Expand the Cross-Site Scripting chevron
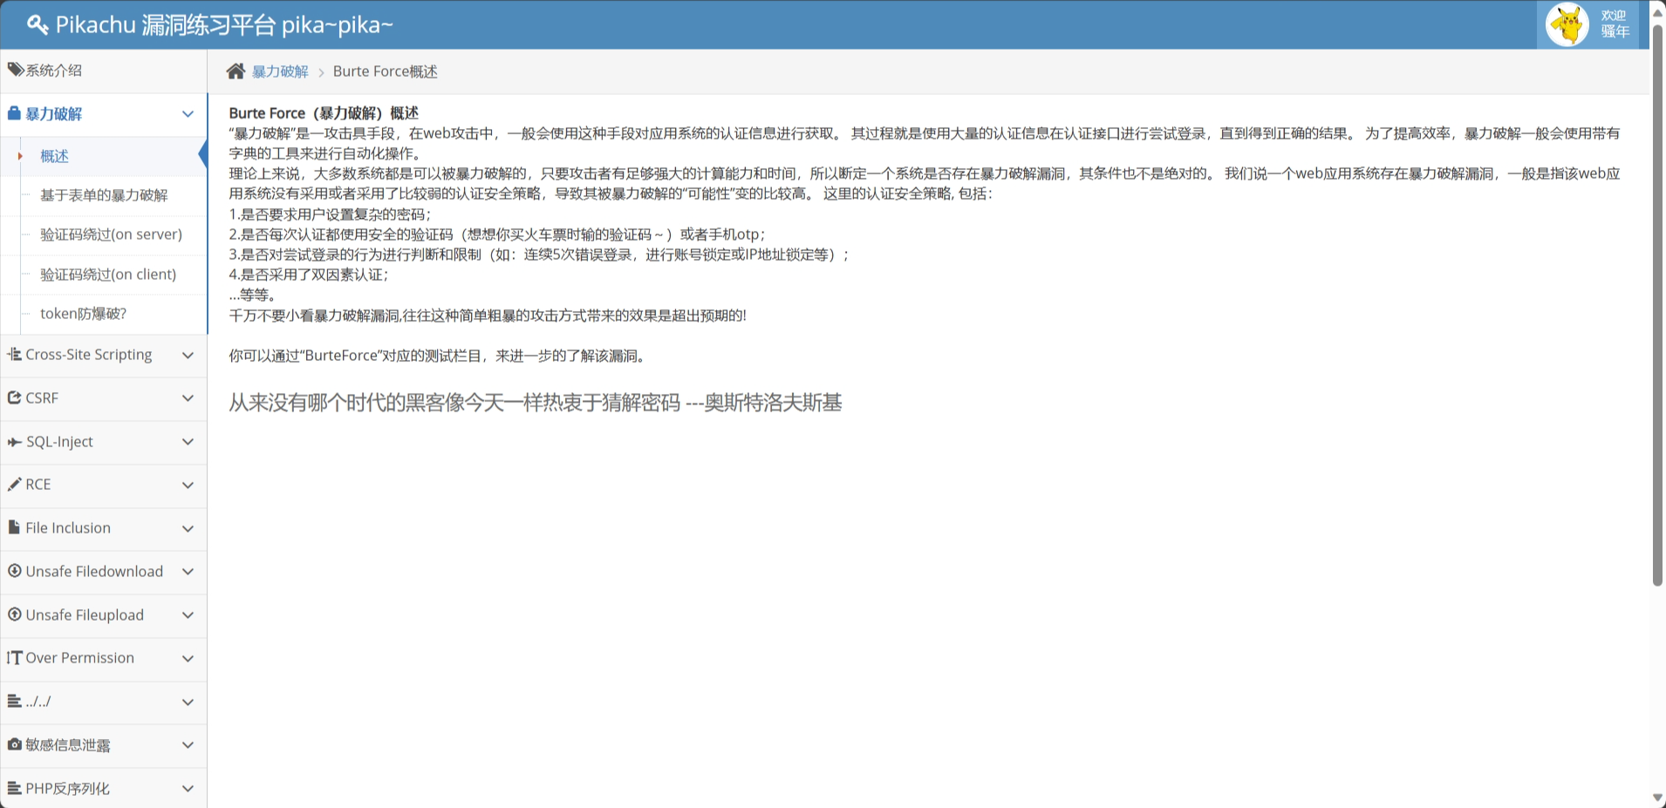Image resolution: width=1666 pixels, height=808 pixels. click(188, 355)
